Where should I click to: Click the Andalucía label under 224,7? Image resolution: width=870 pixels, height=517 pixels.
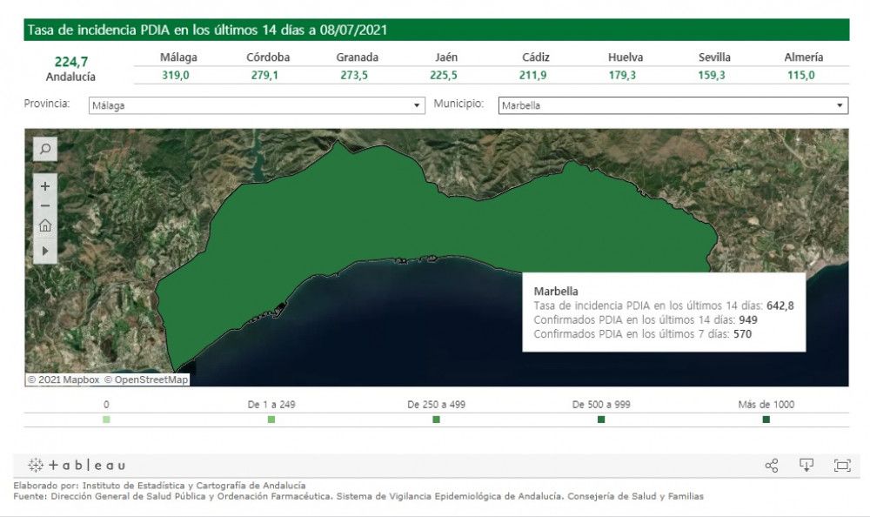point(70,77)
